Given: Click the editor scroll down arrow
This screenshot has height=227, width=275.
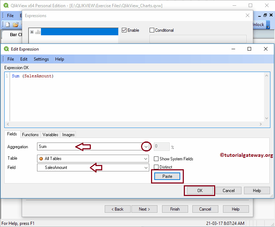Looking at the screenshot, I should tap(266, 118).
